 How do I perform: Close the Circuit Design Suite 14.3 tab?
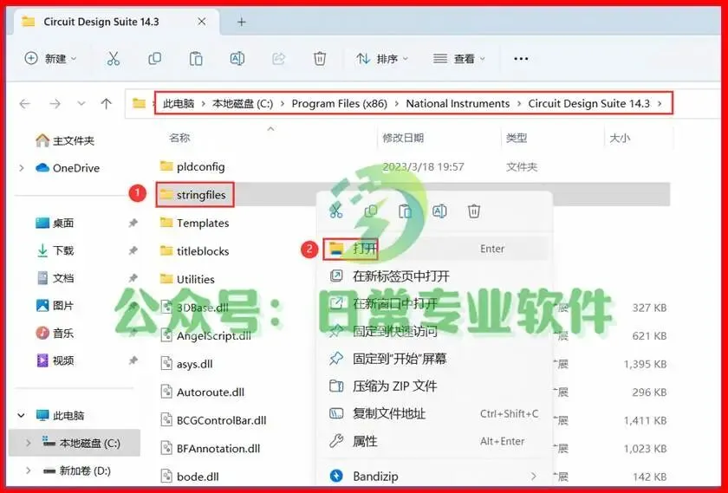(x=201, y=22)
